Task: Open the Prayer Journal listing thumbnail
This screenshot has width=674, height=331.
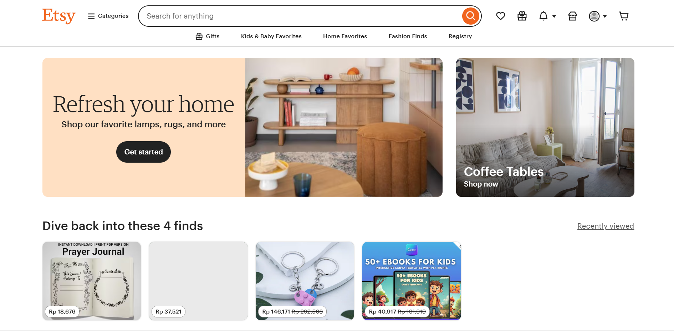Action: tap(92, 281)
